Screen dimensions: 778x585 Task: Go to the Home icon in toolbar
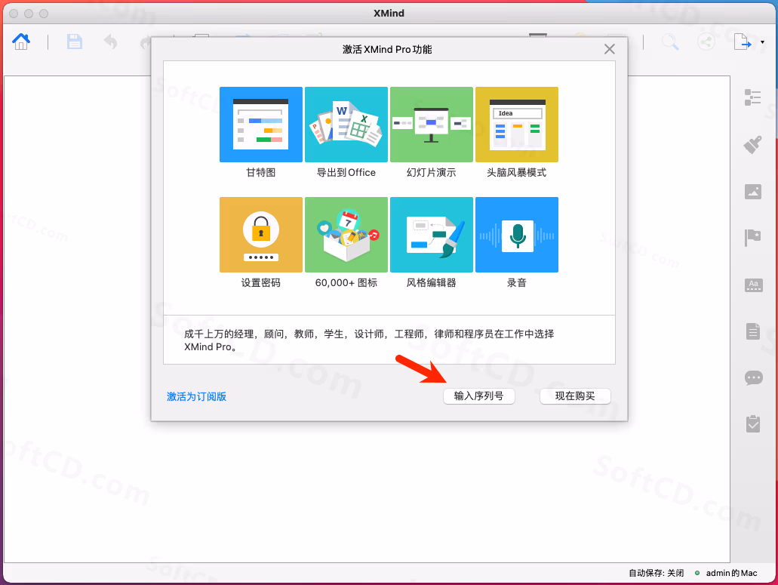click(21, 42)
